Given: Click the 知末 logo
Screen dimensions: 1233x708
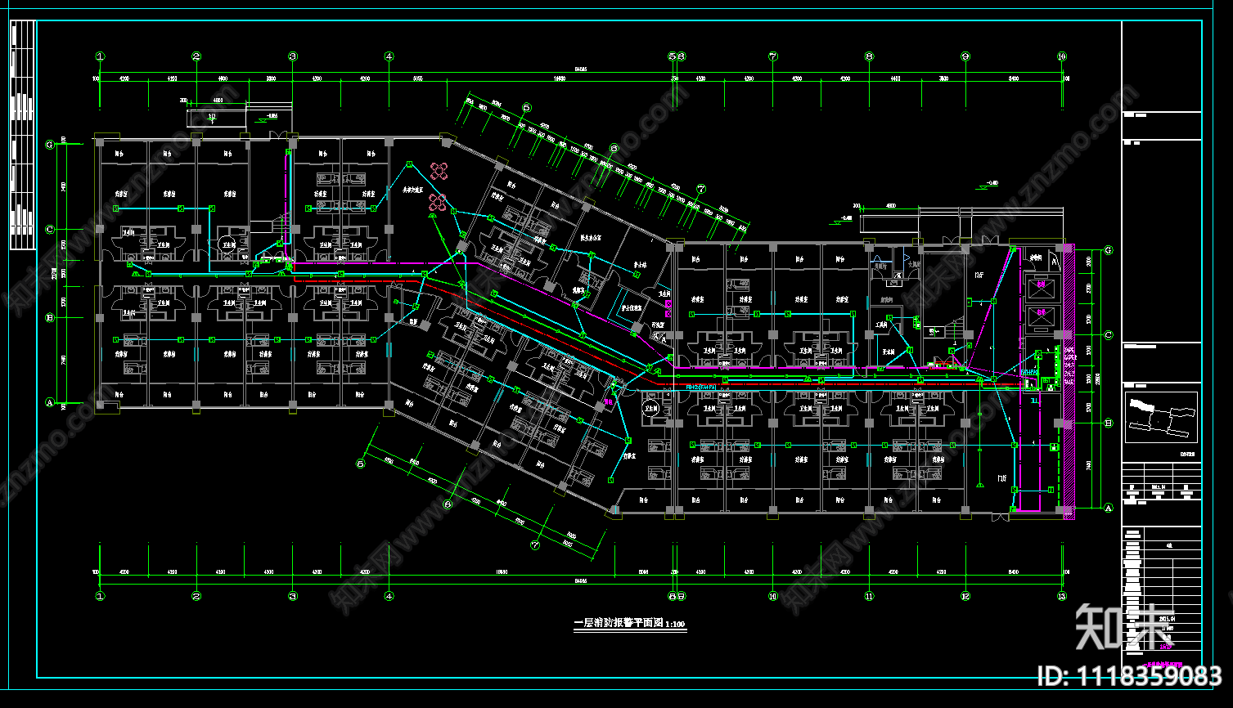Looking at the screenshot, I should (1125, 628).
